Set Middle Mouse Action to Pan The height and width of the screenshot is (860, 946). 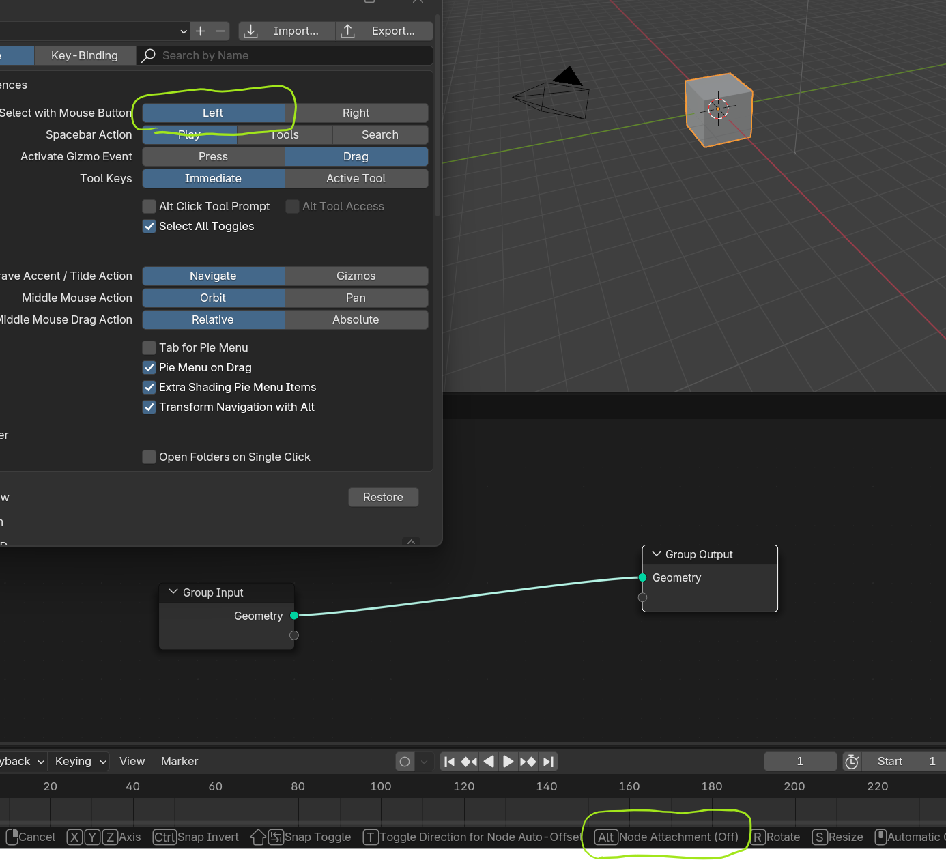click(x=356, y=298)
